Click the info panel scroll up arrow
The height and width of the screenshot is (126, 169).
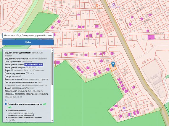click(52, 51)
